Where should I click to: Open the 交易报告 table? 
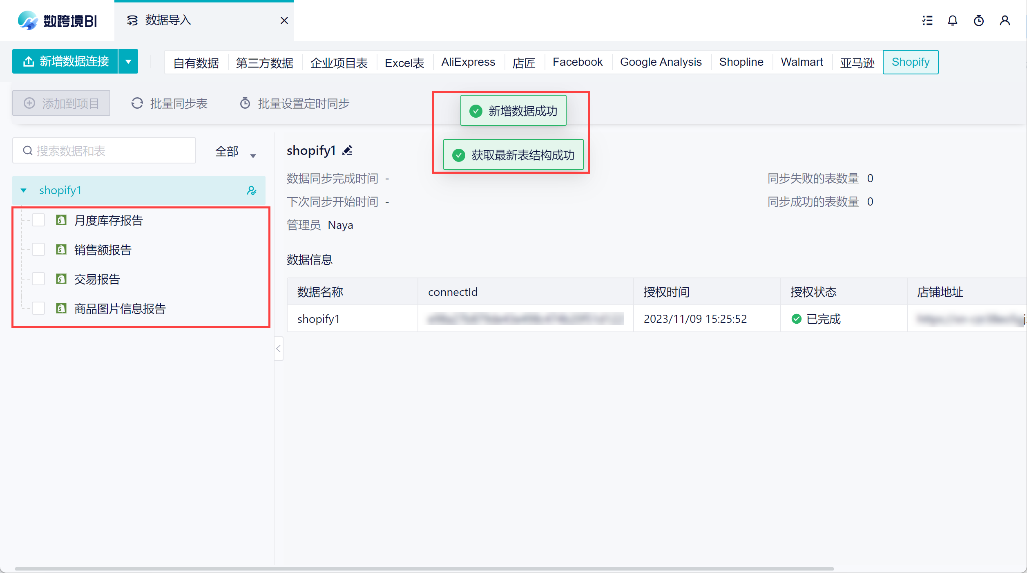[97, 280]
